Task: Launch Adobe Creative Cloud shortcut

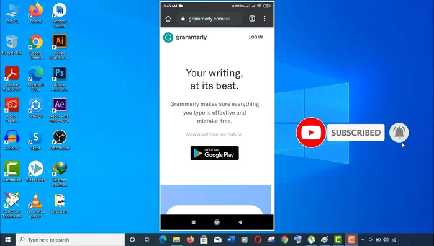Action: (12, 110)
